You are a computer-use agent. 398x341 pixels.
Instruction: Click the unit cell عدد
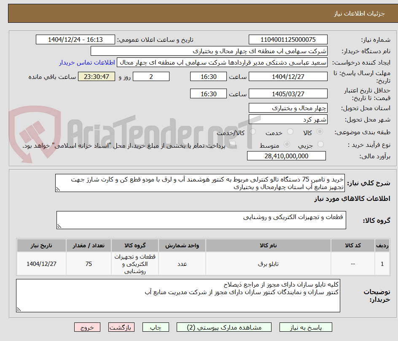tap(182, 264)
